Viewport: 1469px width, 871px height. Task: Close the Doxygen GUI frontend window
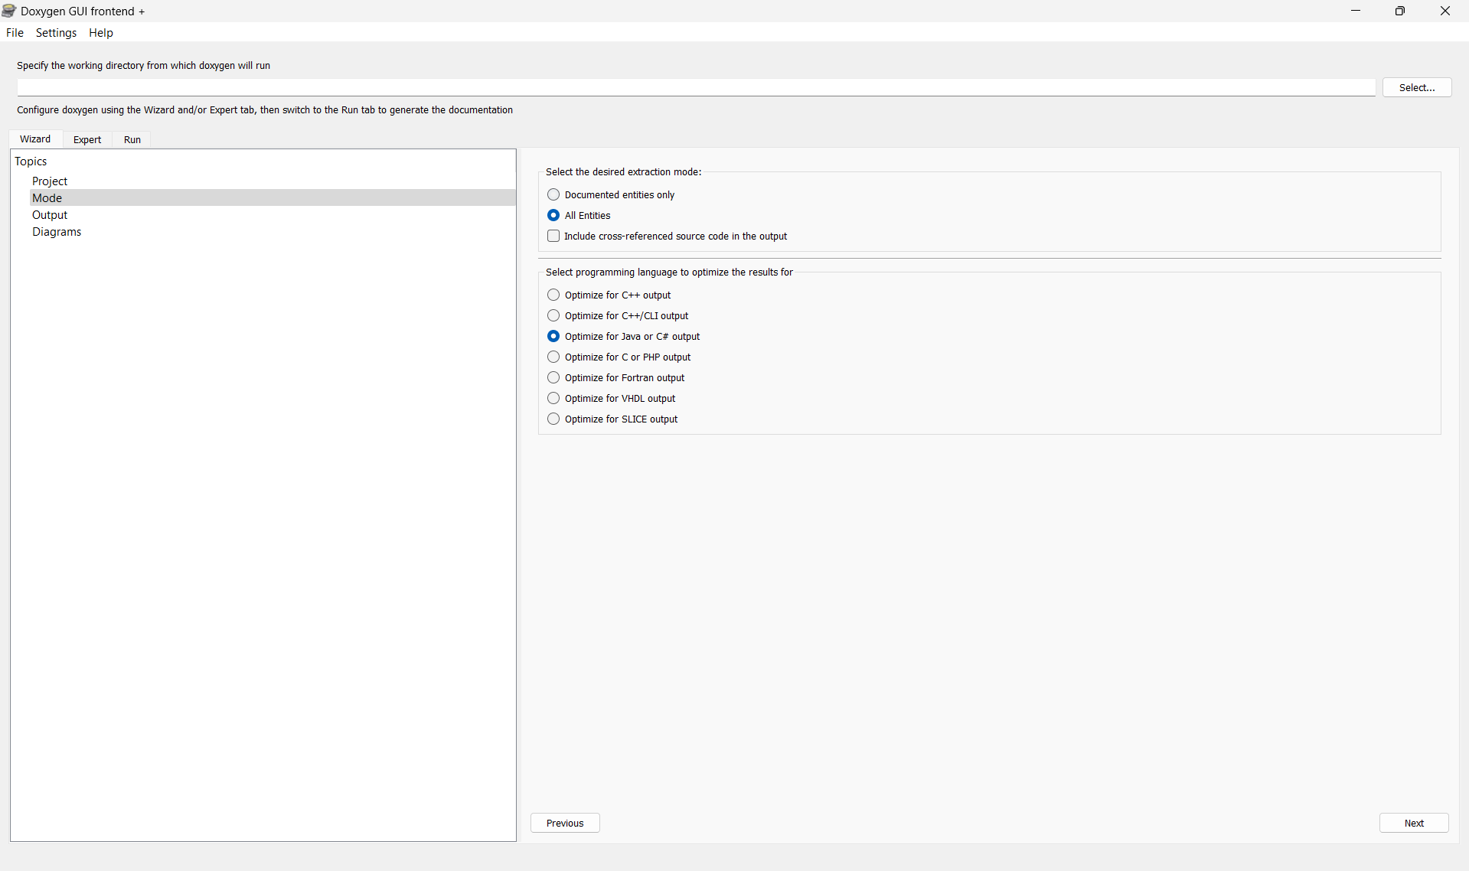coord(1445,11)
